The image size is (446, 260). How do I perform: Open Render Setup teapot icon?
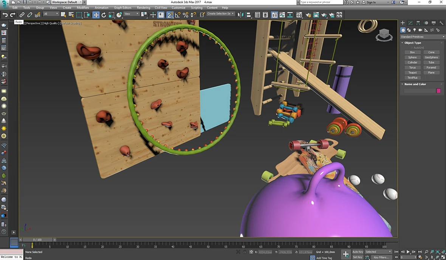coord(308,15)
